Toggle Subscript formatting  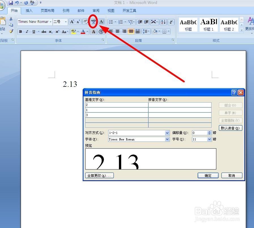tap(50, 32)
